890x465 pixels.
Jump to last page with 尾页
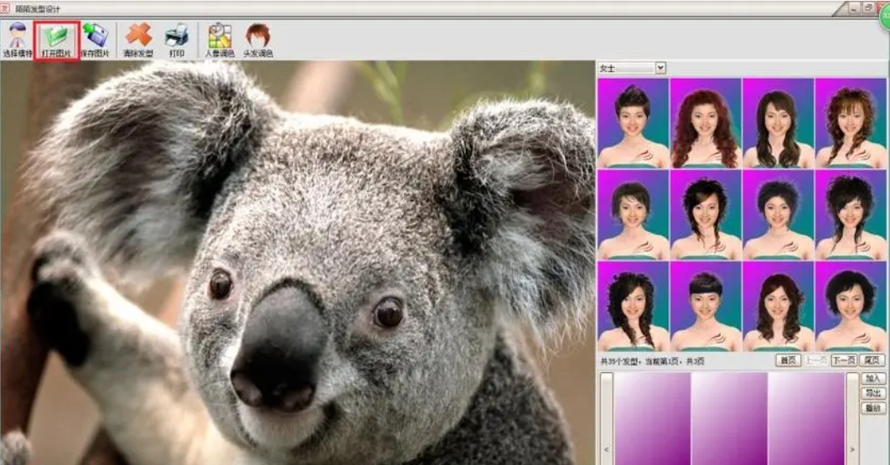(872, 360)
